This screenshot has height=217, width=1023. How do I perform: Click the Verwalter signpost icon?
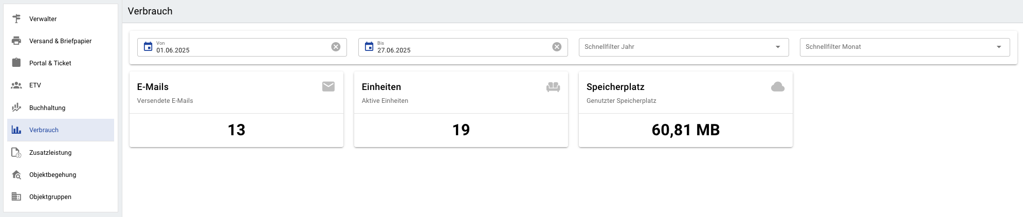(x=16, y=19)
